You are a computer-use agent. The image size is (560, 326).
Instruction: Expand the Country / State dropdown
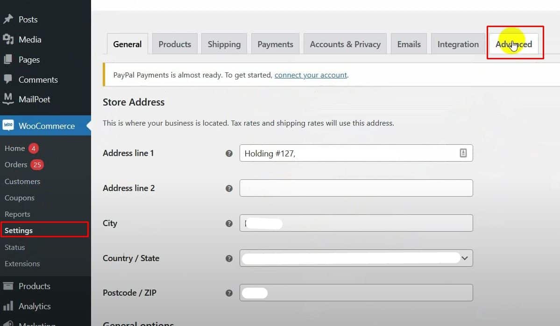(x=464, y=258)
